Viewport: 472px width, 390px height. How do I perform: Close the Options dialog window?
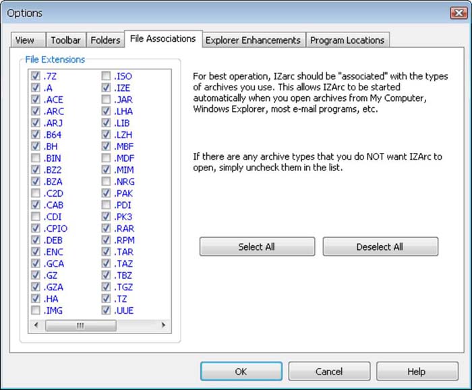click(459, 13)
